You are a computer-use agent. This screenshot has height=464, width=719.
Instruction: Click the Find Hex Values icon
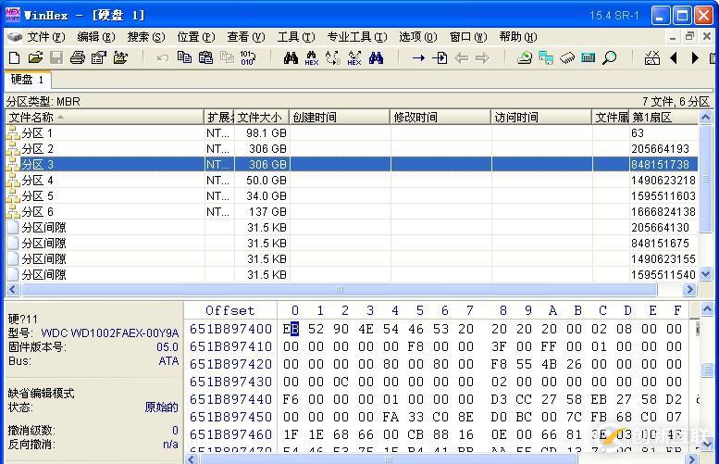pos(311,57)
